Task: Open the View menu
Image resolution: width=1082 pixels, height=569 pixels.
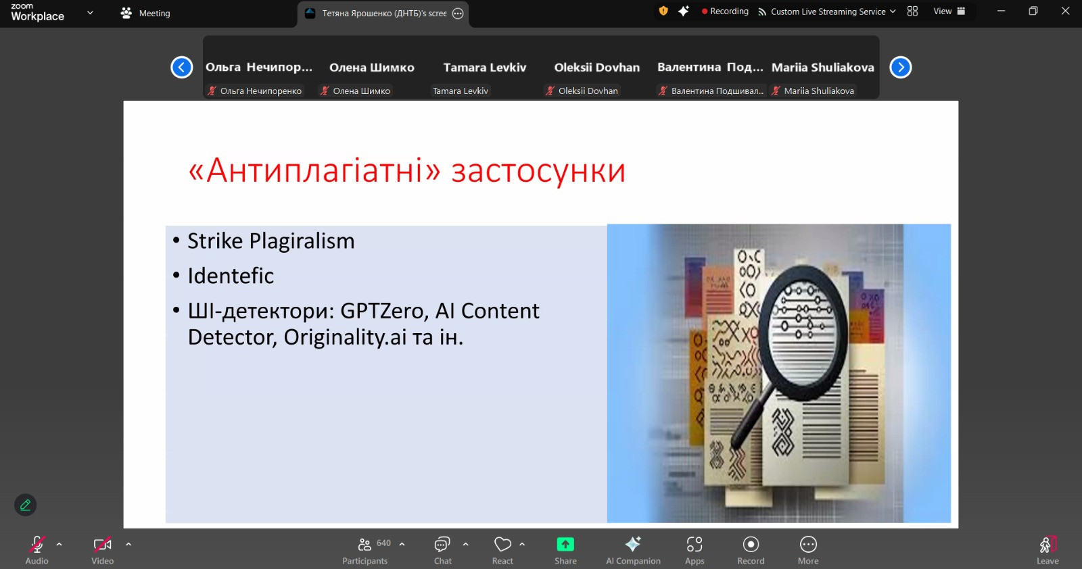Action: [949, 11]
